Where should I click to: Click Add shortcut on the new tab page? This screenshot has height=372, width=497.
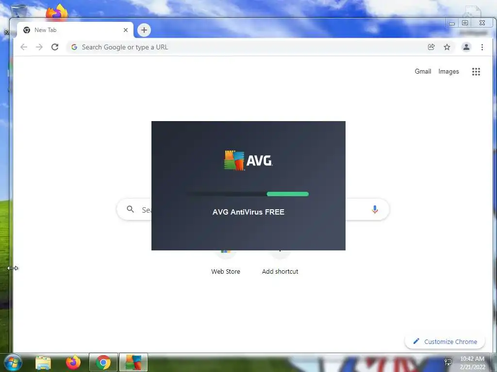(280, 262)
